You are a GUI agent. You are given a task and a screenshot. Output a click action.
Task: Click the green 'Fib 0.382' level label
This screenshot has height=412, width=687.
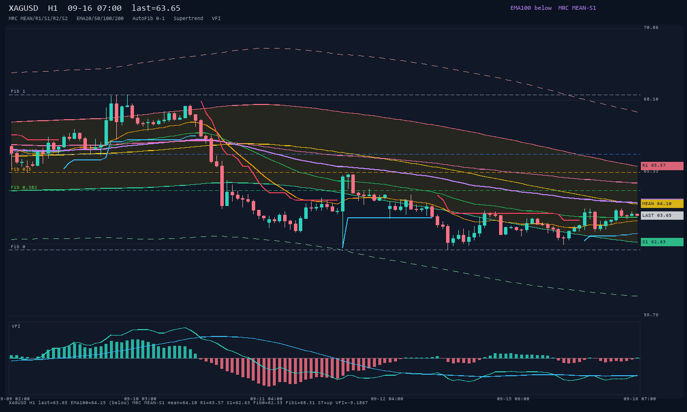pos(24,187)
